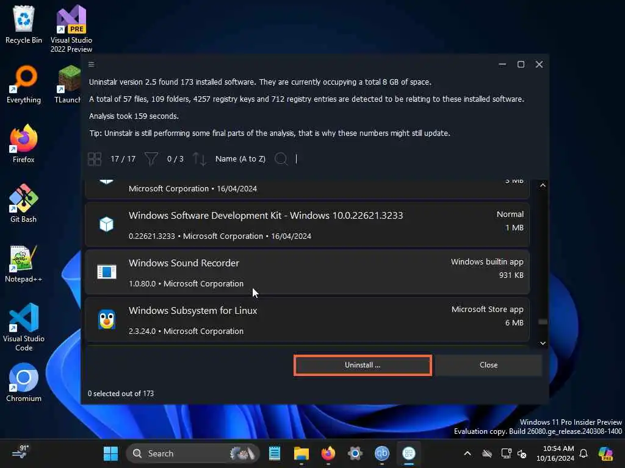Viewport: 625px width, 468px height.
Task: Focus the search text field in Uninstalr
Action: click(411, 159)
